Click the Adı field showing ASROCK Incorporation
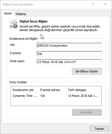The height and width of the screenshot is (134, 112). click(x=69, y=45)
